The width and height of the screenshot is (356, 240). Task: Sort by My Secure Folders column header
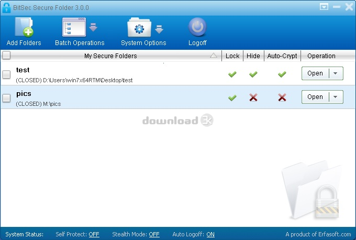[x=110, y=56]
